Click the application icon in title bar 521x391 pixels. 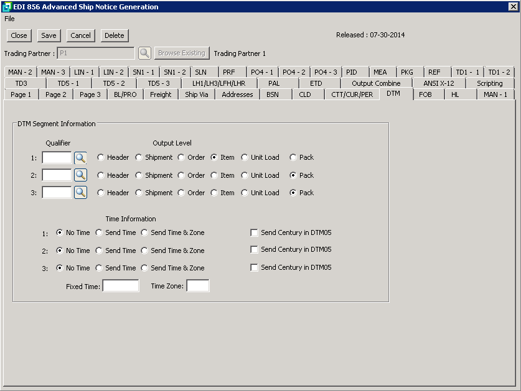(x=7, y=7)
